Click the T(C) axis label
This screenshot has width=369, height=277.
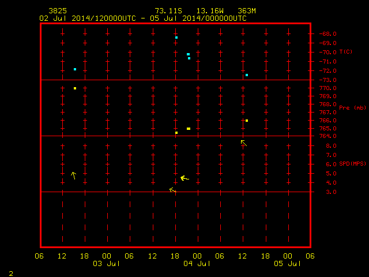(x=346, y=51)
